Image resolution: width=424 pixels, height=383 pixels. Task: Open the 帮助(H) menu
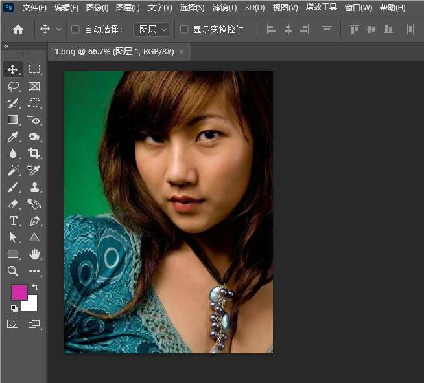393,8
